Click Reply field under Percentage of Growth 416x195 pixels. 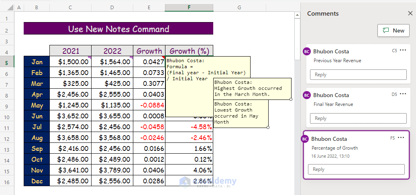coord(356,169)
